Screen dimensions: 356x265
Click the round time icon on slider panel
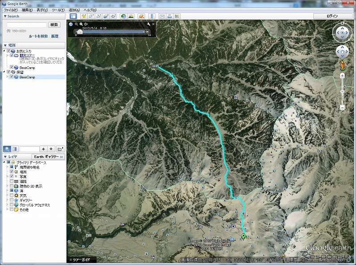(x=71, y=24)
